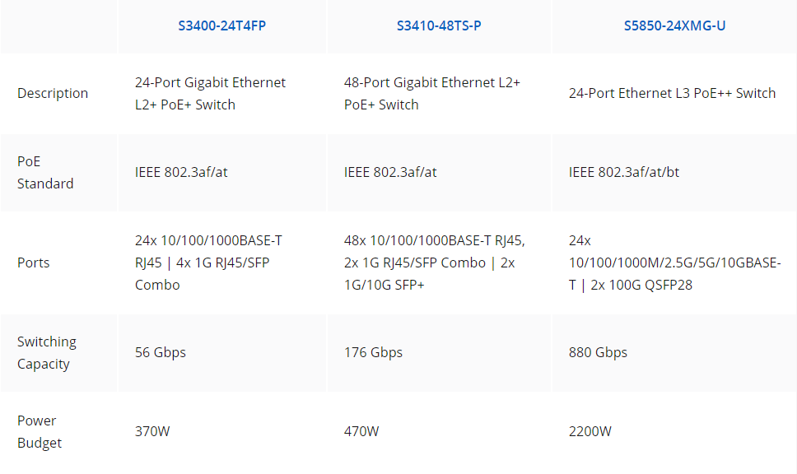Click the 24-Port Ethernet L3 PoE++ Switch text

[672, 94]
